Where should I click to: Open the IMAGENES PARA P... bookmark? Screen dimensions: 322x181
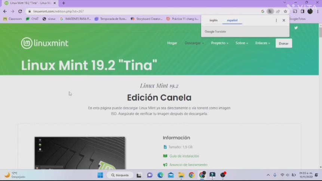tap(76, 19)
